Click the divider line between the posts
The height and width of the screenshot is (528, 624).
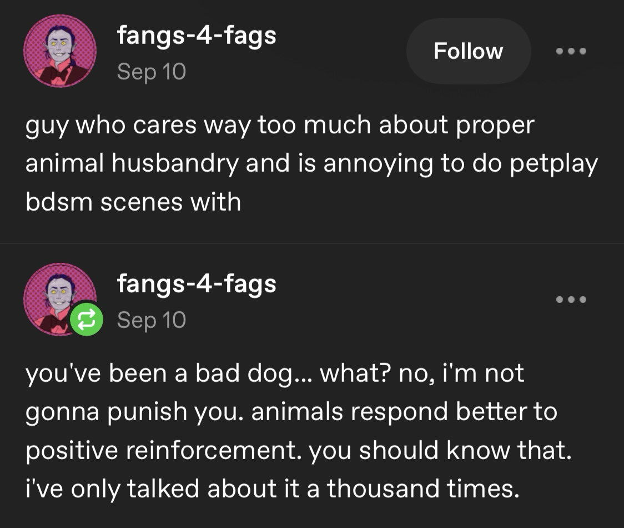tap(312, 243)
